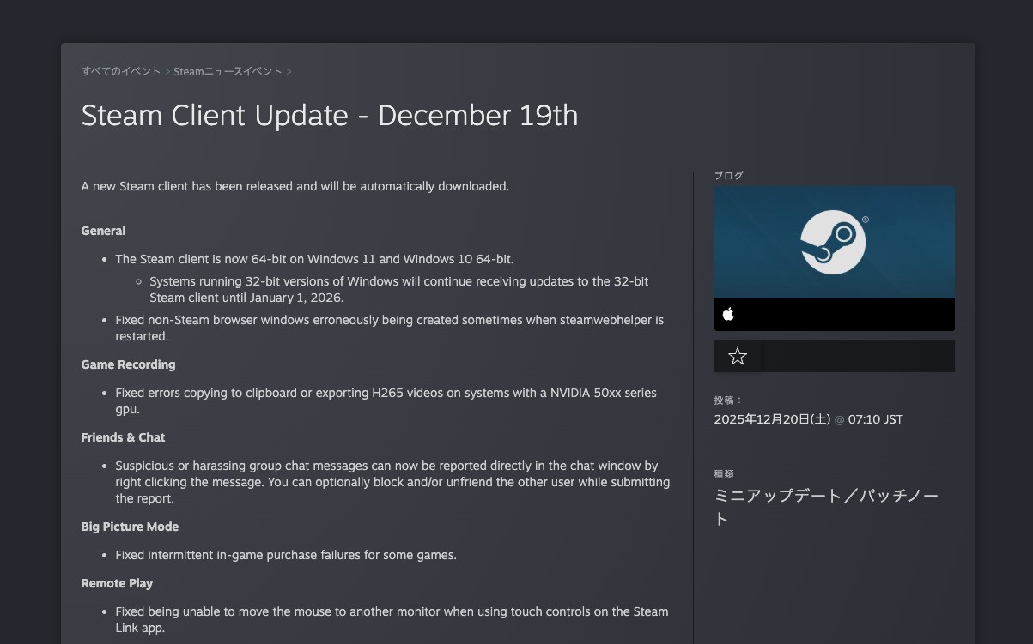The height and width of the screenshot is (644, 1033).
Task: Open the Steamニュースイベント breadcrumb link
Action: click(x=228, y=71)
